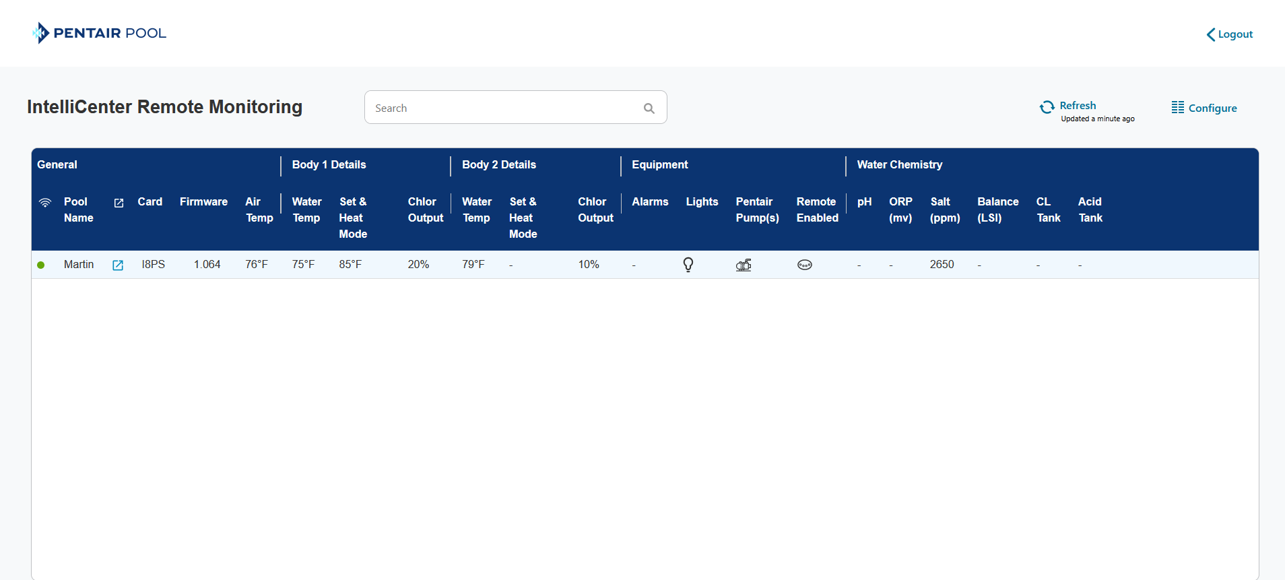Click the green online status dot

tap(41, 265)
